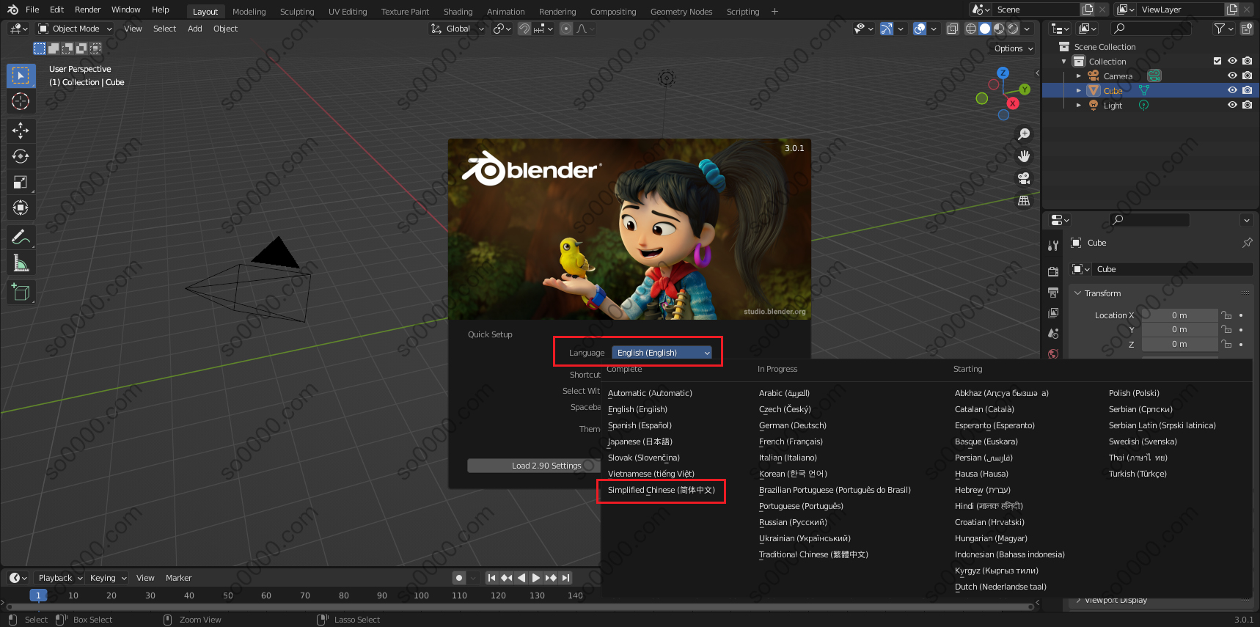
Task: Choose German (Deutsch) language
Action: coord(792,425)
